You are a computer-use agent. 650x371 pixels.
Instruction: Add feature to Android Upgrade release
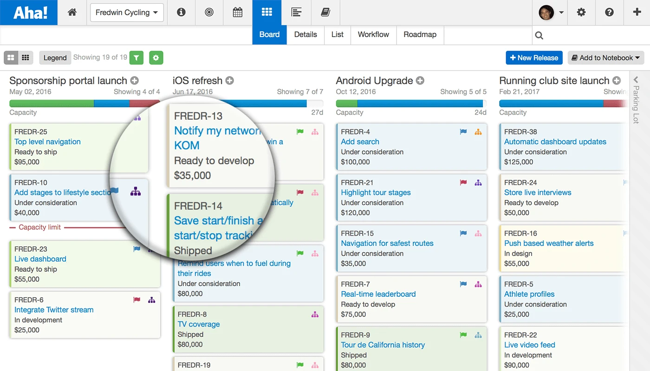[x=420, y=81]
